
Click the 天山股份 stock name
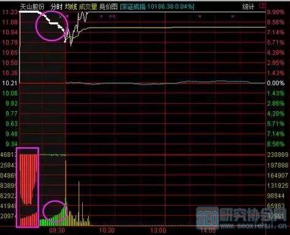[32, 7]
